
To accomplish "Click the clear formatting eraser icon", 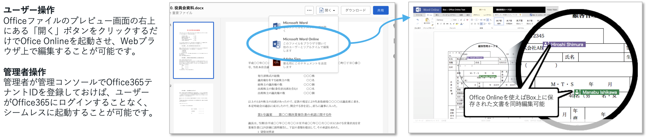I will pyautogui.click(x=467, y=20).
